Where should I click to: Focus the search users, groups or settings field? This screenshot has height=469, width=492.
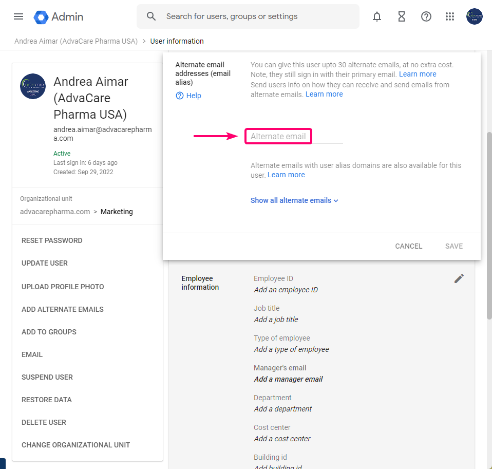[x=248, y=16]
